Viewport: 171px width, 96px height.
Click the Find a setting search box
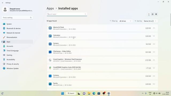pyautogui.click(x=17, y=18)
